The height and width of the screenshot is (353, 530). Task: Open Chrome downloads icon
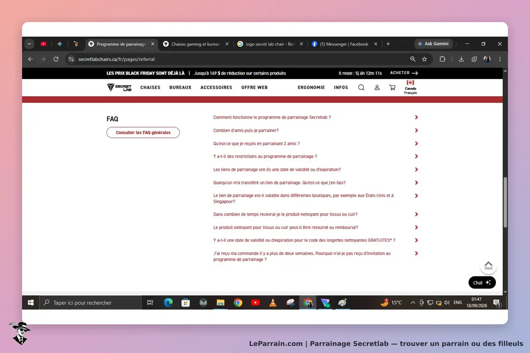[461, 59]
